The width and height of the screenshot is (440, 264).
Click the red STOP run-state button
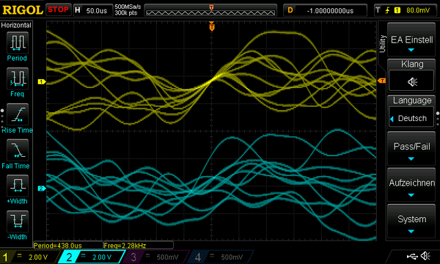pos(58,10)
